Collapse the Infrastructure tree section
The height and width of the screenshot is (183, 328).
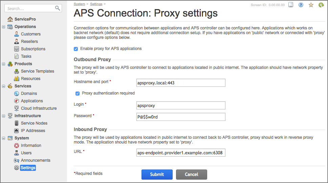click(4, 116)
